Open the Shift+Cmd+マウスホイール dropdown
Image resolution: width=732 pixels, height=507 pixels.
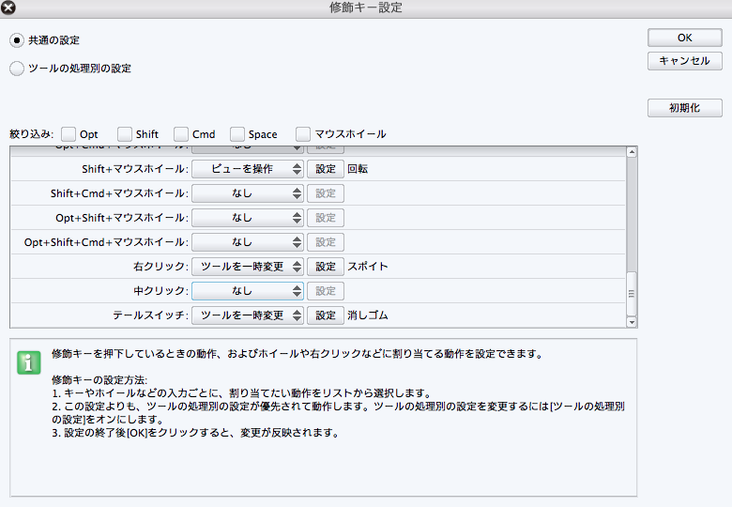coord(248,193)
